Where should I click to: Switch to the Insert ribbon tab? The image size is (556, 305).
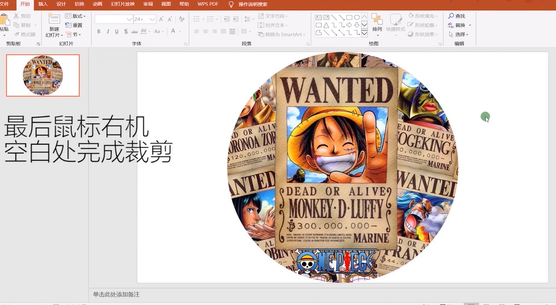[x=43, y=4]
